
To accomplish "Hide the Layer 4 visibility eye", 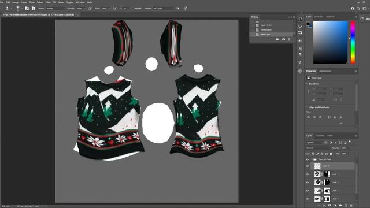I will click(308, 174).
